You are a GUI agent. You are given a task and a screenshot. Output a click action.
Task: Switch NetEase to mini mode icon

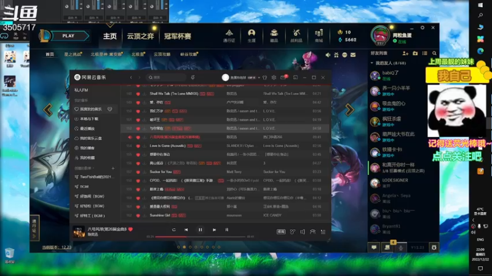click(295, 77)
